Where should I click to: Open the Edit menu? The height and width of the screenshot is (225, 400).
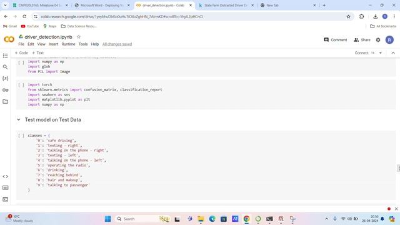point(31,44)
